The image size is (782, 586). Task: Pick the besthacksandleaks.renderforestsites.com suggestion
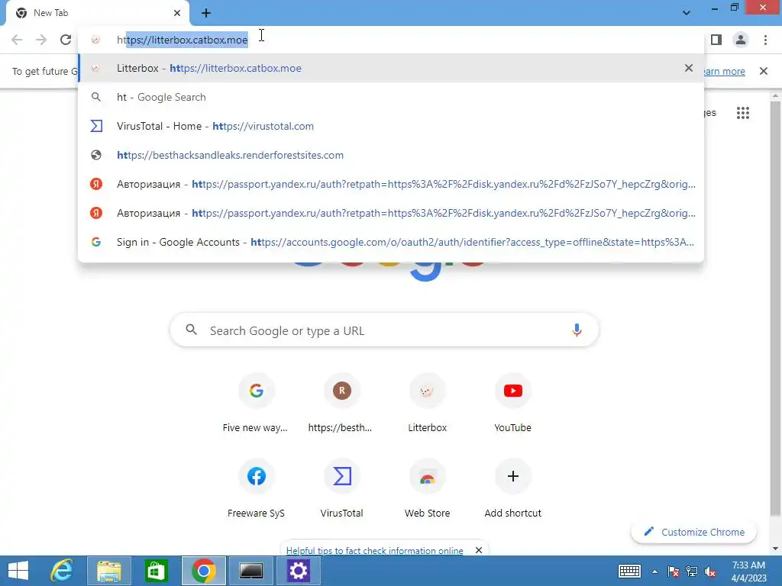click(x=391, y=155)
